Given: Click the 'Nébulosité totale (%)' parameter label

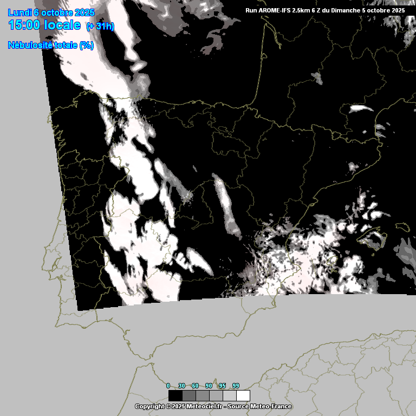Looking at the screenshot, I should pos(51,45).
